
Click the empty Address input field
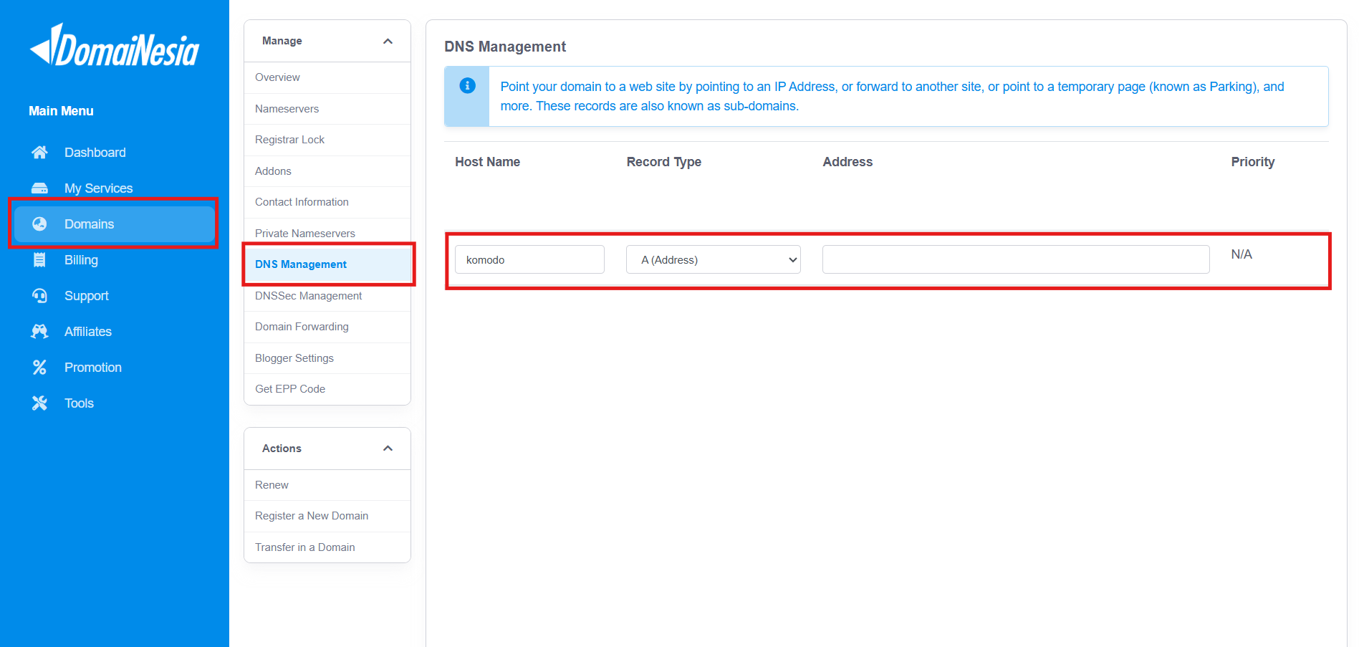(1016, 259)
